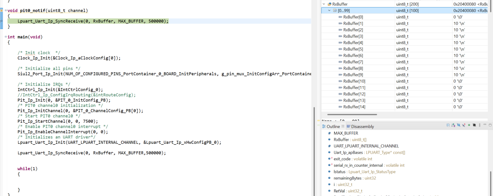This screenshot has width=493, height=196.
Task: Select the RxBuffer[14] row
Action: [x=404, y=107]
